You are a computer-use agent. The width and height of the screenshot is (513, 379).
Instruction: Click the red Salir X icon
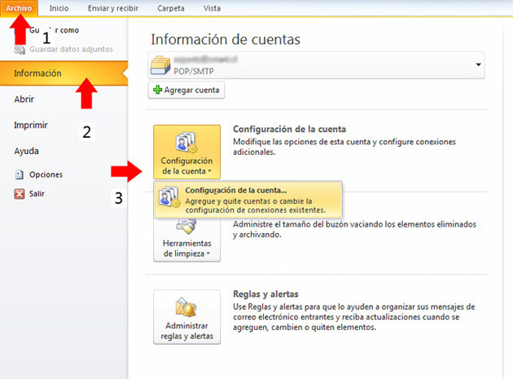20,194
